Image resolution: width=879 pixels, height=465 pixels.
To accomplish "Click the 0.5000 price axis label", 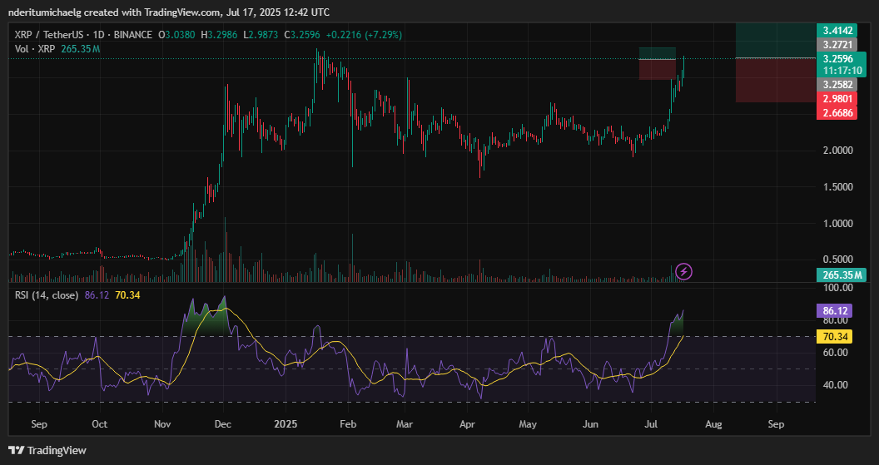I will [837, 260].
